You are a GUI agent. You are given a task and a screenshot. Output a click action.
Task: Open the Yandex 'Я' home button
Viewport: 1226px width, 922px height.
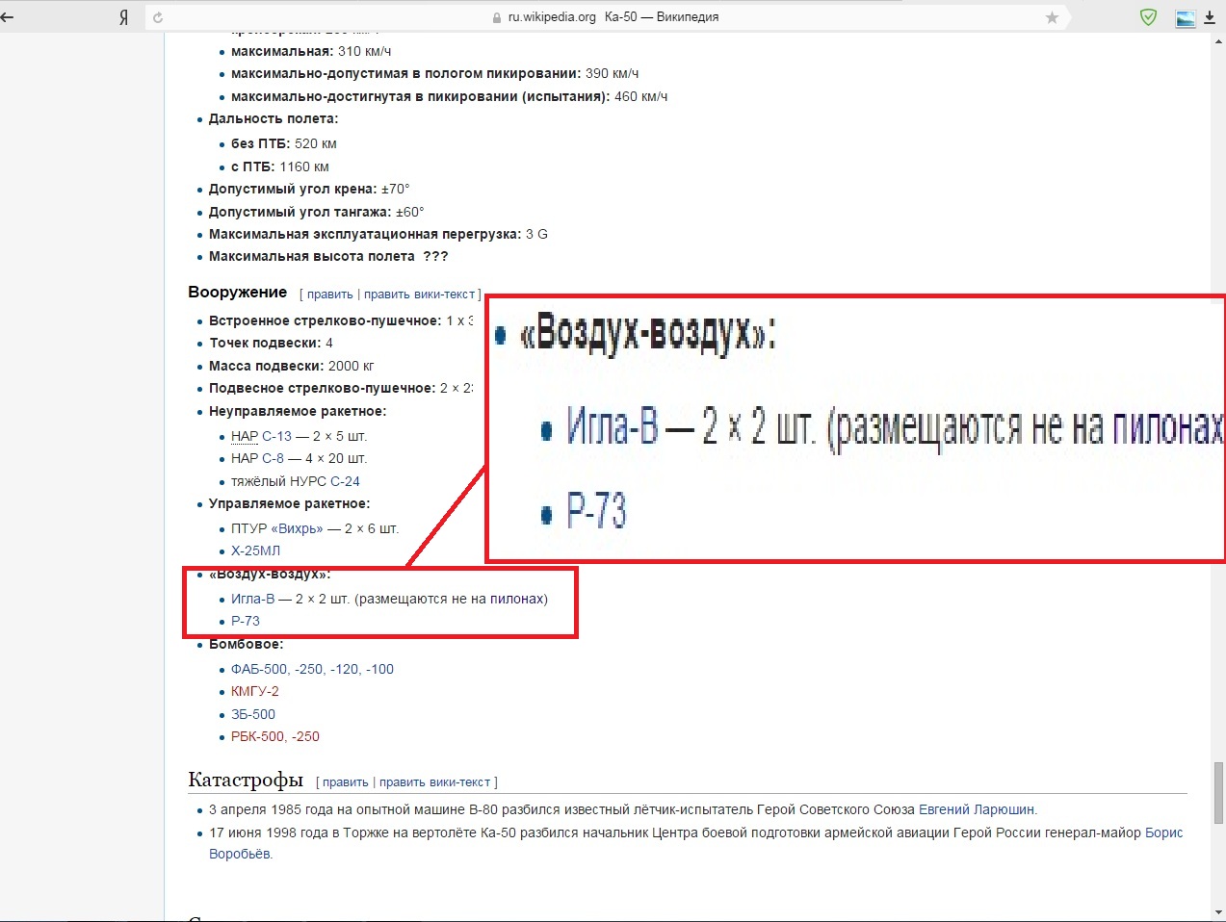[123, 17]
